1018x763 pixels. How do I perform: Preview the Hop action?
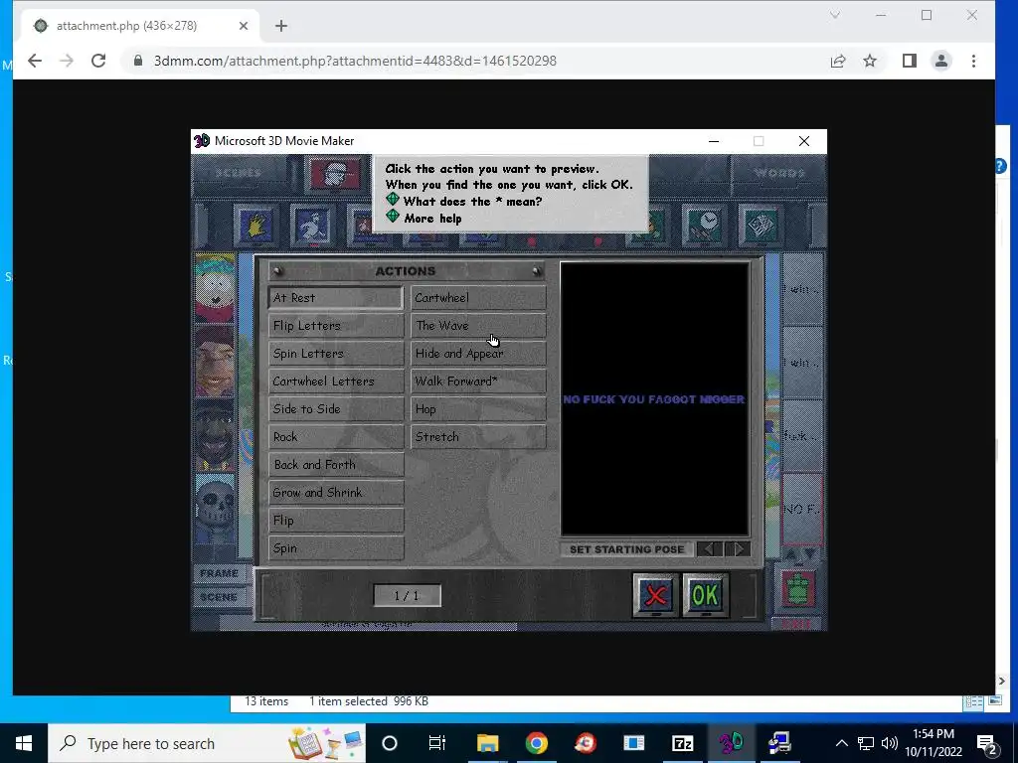(x=478, y=409)
